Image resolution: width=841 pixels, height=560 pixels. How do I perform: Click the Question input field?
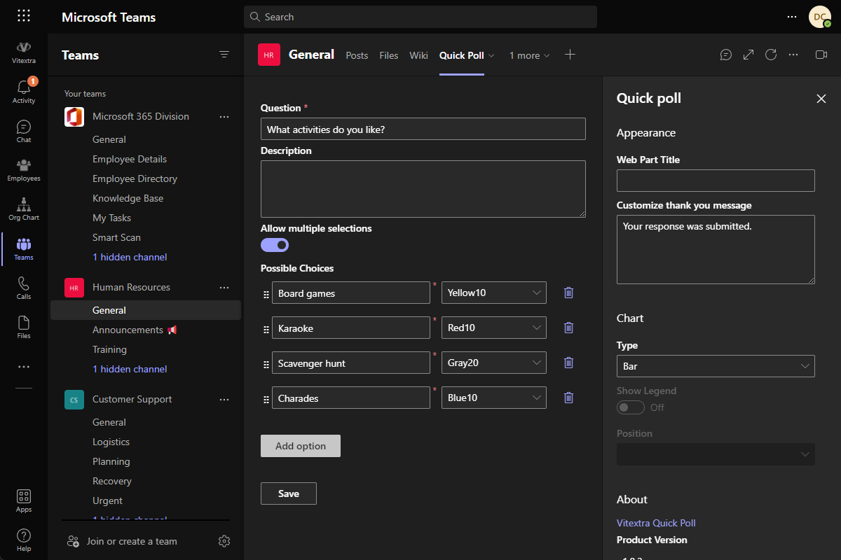click(423, 129)
